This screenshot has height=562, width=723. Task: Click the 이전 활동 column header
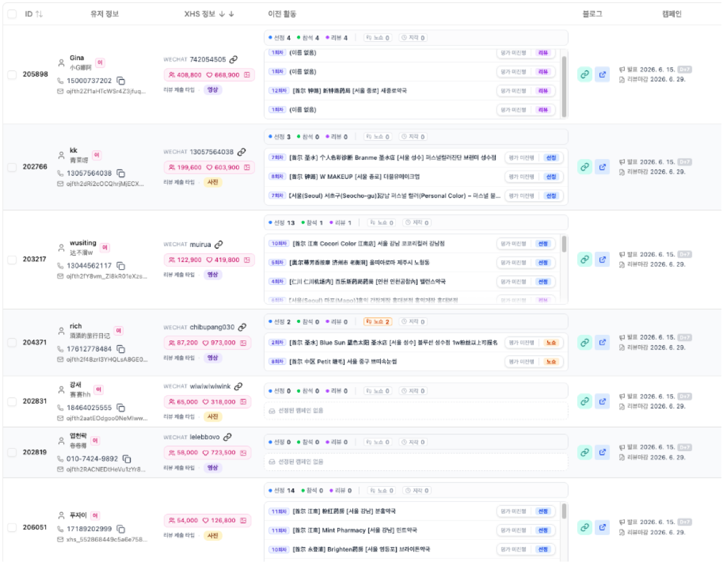point(282,14)
